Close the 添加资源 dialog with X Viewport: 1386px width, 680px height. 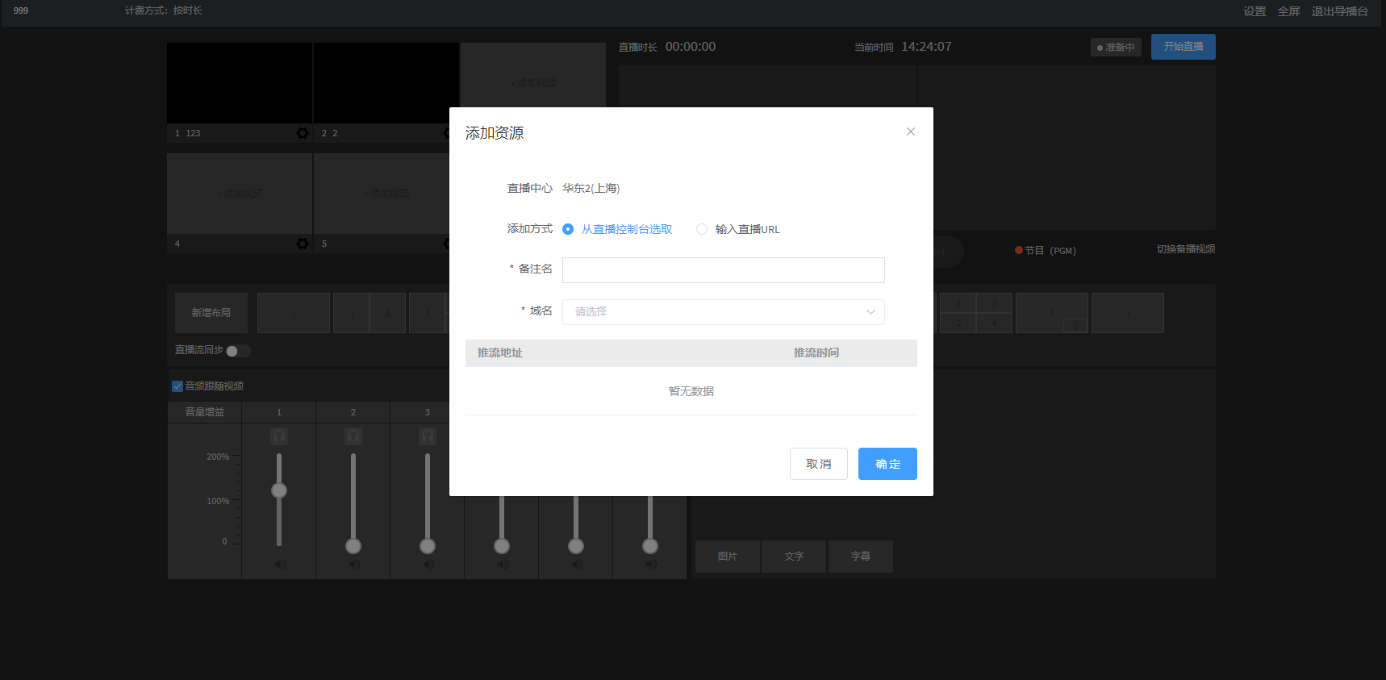911,131
